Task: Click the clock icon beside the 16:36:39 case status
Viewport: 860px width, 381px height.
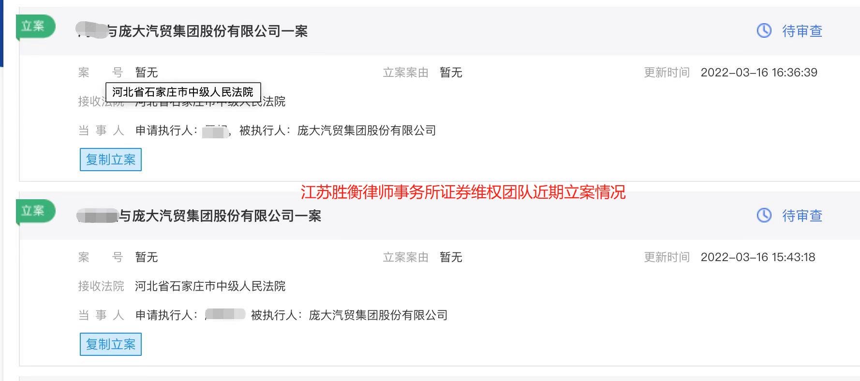Action: [x=764, y=31]
